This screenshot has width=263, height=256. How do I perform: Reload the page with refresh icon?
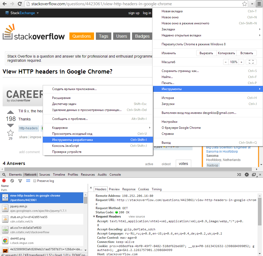tap(20, 4)
